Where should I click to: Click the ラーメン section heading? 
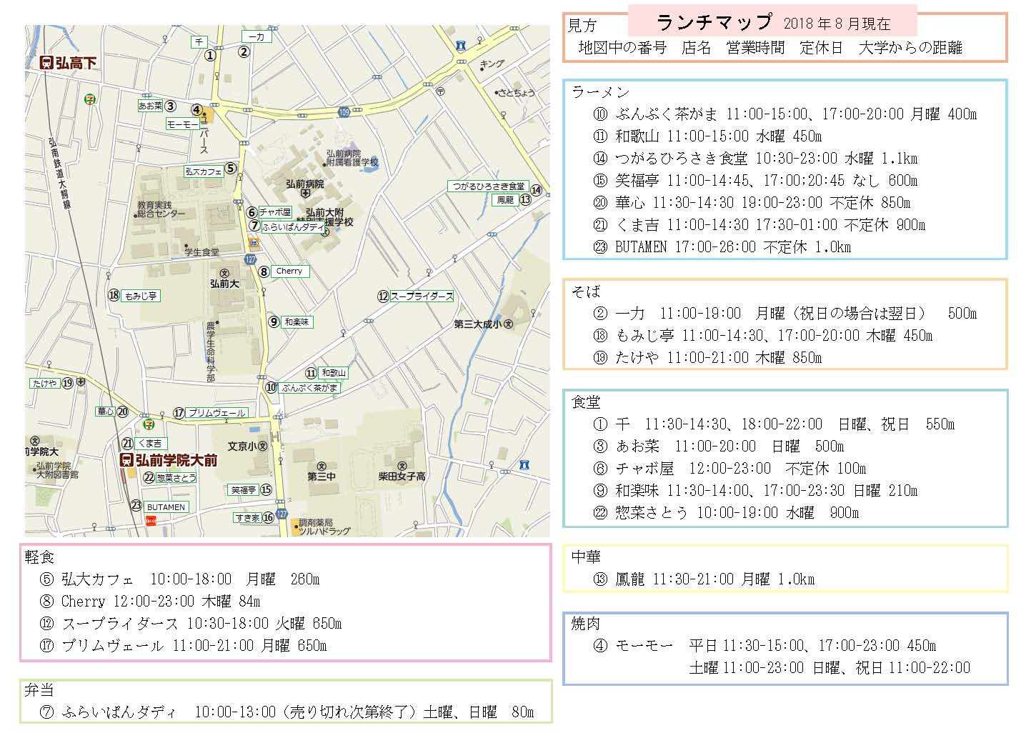coord(600,91)
